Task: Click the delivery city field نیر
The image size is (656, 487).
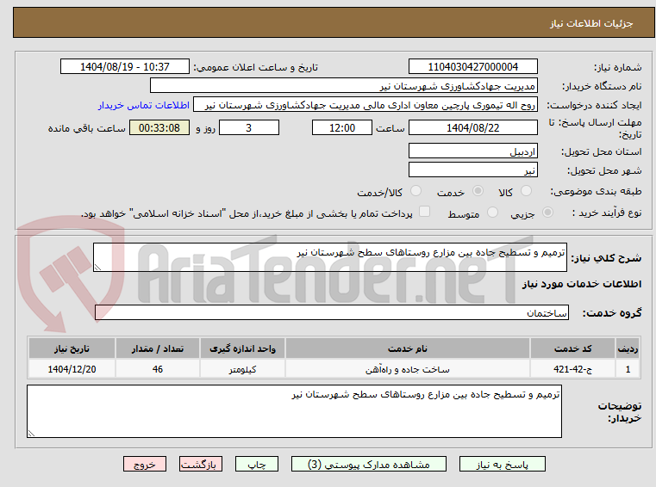Action: point(472,170)
